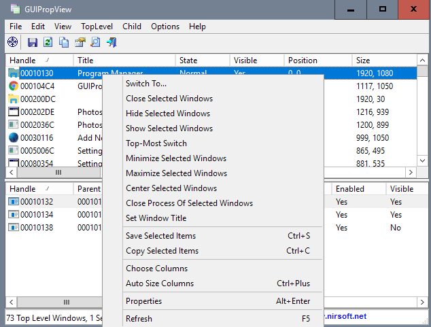The image size is (431, 327).
Task: Click the window icon of row 000202DE
Action: tap(13, 112)
